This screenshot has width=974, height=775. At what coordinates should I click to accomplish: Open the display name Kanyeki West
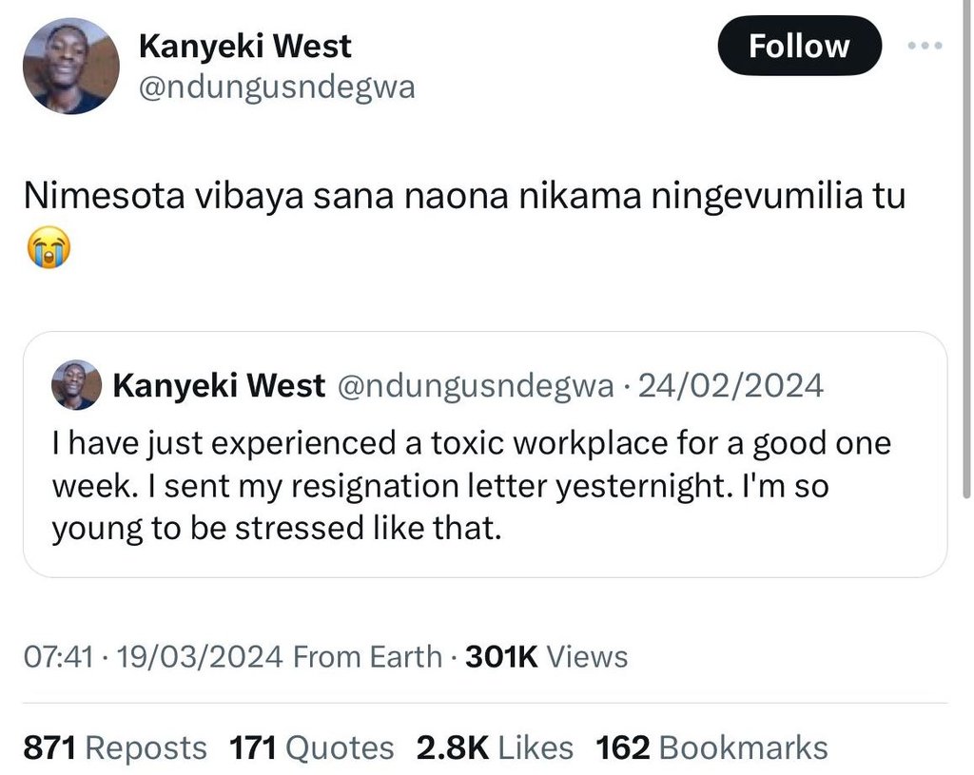(x=244, y=45)
